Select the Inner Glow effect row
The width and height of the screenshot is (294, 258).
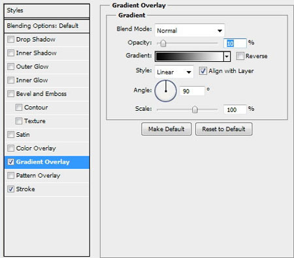(47, 80)
